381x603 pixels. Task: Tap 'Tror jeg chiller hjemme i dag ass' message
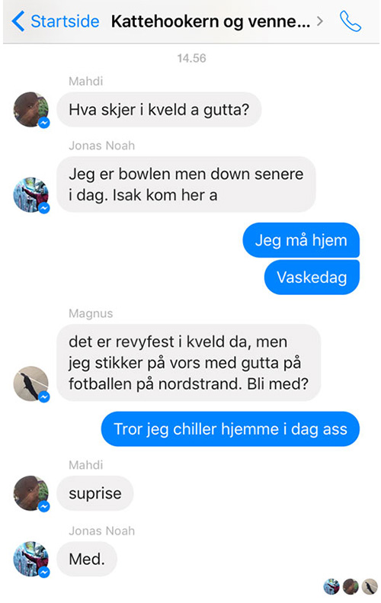tap(230, 429)
